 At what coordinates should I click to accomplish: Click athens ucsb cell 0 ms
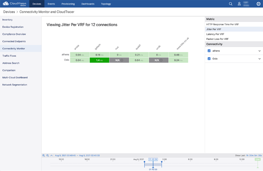click(159, 55)
